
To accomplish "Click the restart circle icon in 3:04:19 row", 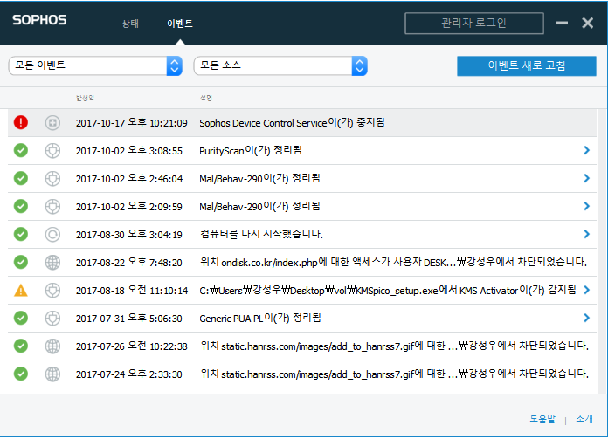I will [x=52, y=235].
